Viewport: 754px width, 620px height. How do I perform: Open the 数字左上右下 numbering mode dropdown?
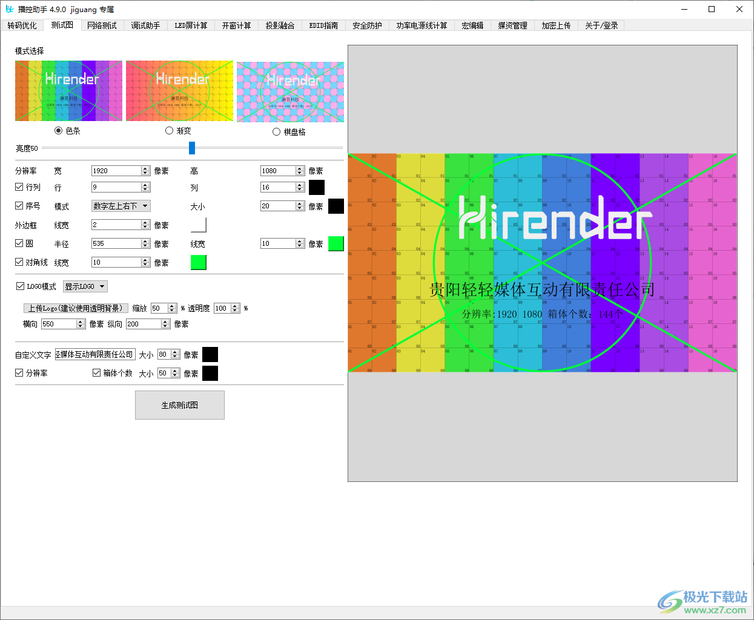tap(120, 205)
